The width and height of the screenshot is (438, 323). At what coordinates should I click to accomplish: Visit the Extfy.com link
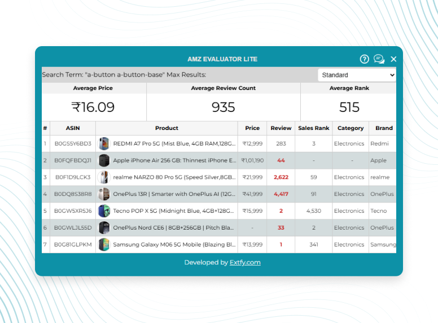pos(245,262)
